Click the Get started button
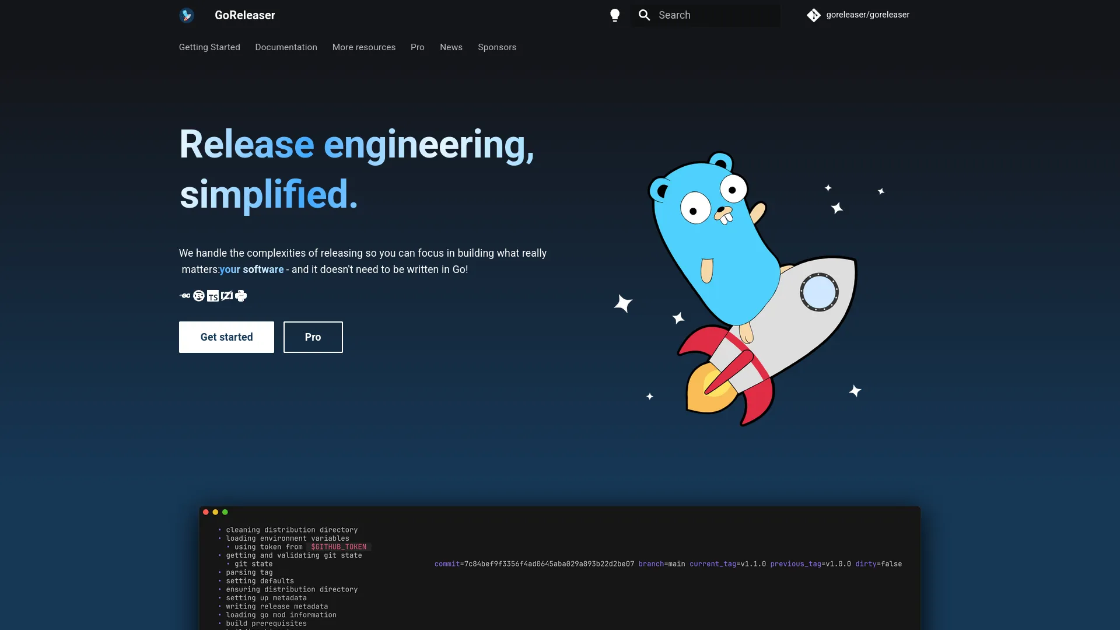 click(x=226, y=337)
